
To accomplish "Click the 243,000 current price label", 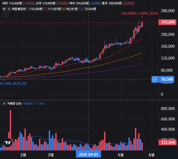I will [x=167, y=22].
